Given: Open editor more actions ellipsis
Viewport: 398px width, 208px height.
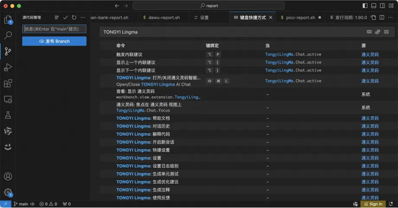Looking at the screenshot, I should click(390, 18).
